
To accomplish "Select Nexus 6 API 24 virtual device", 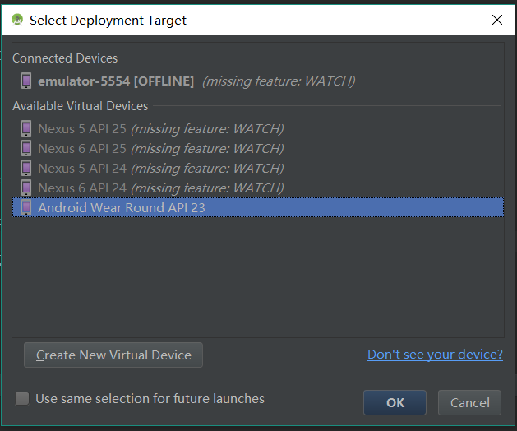I will point(258,188).
